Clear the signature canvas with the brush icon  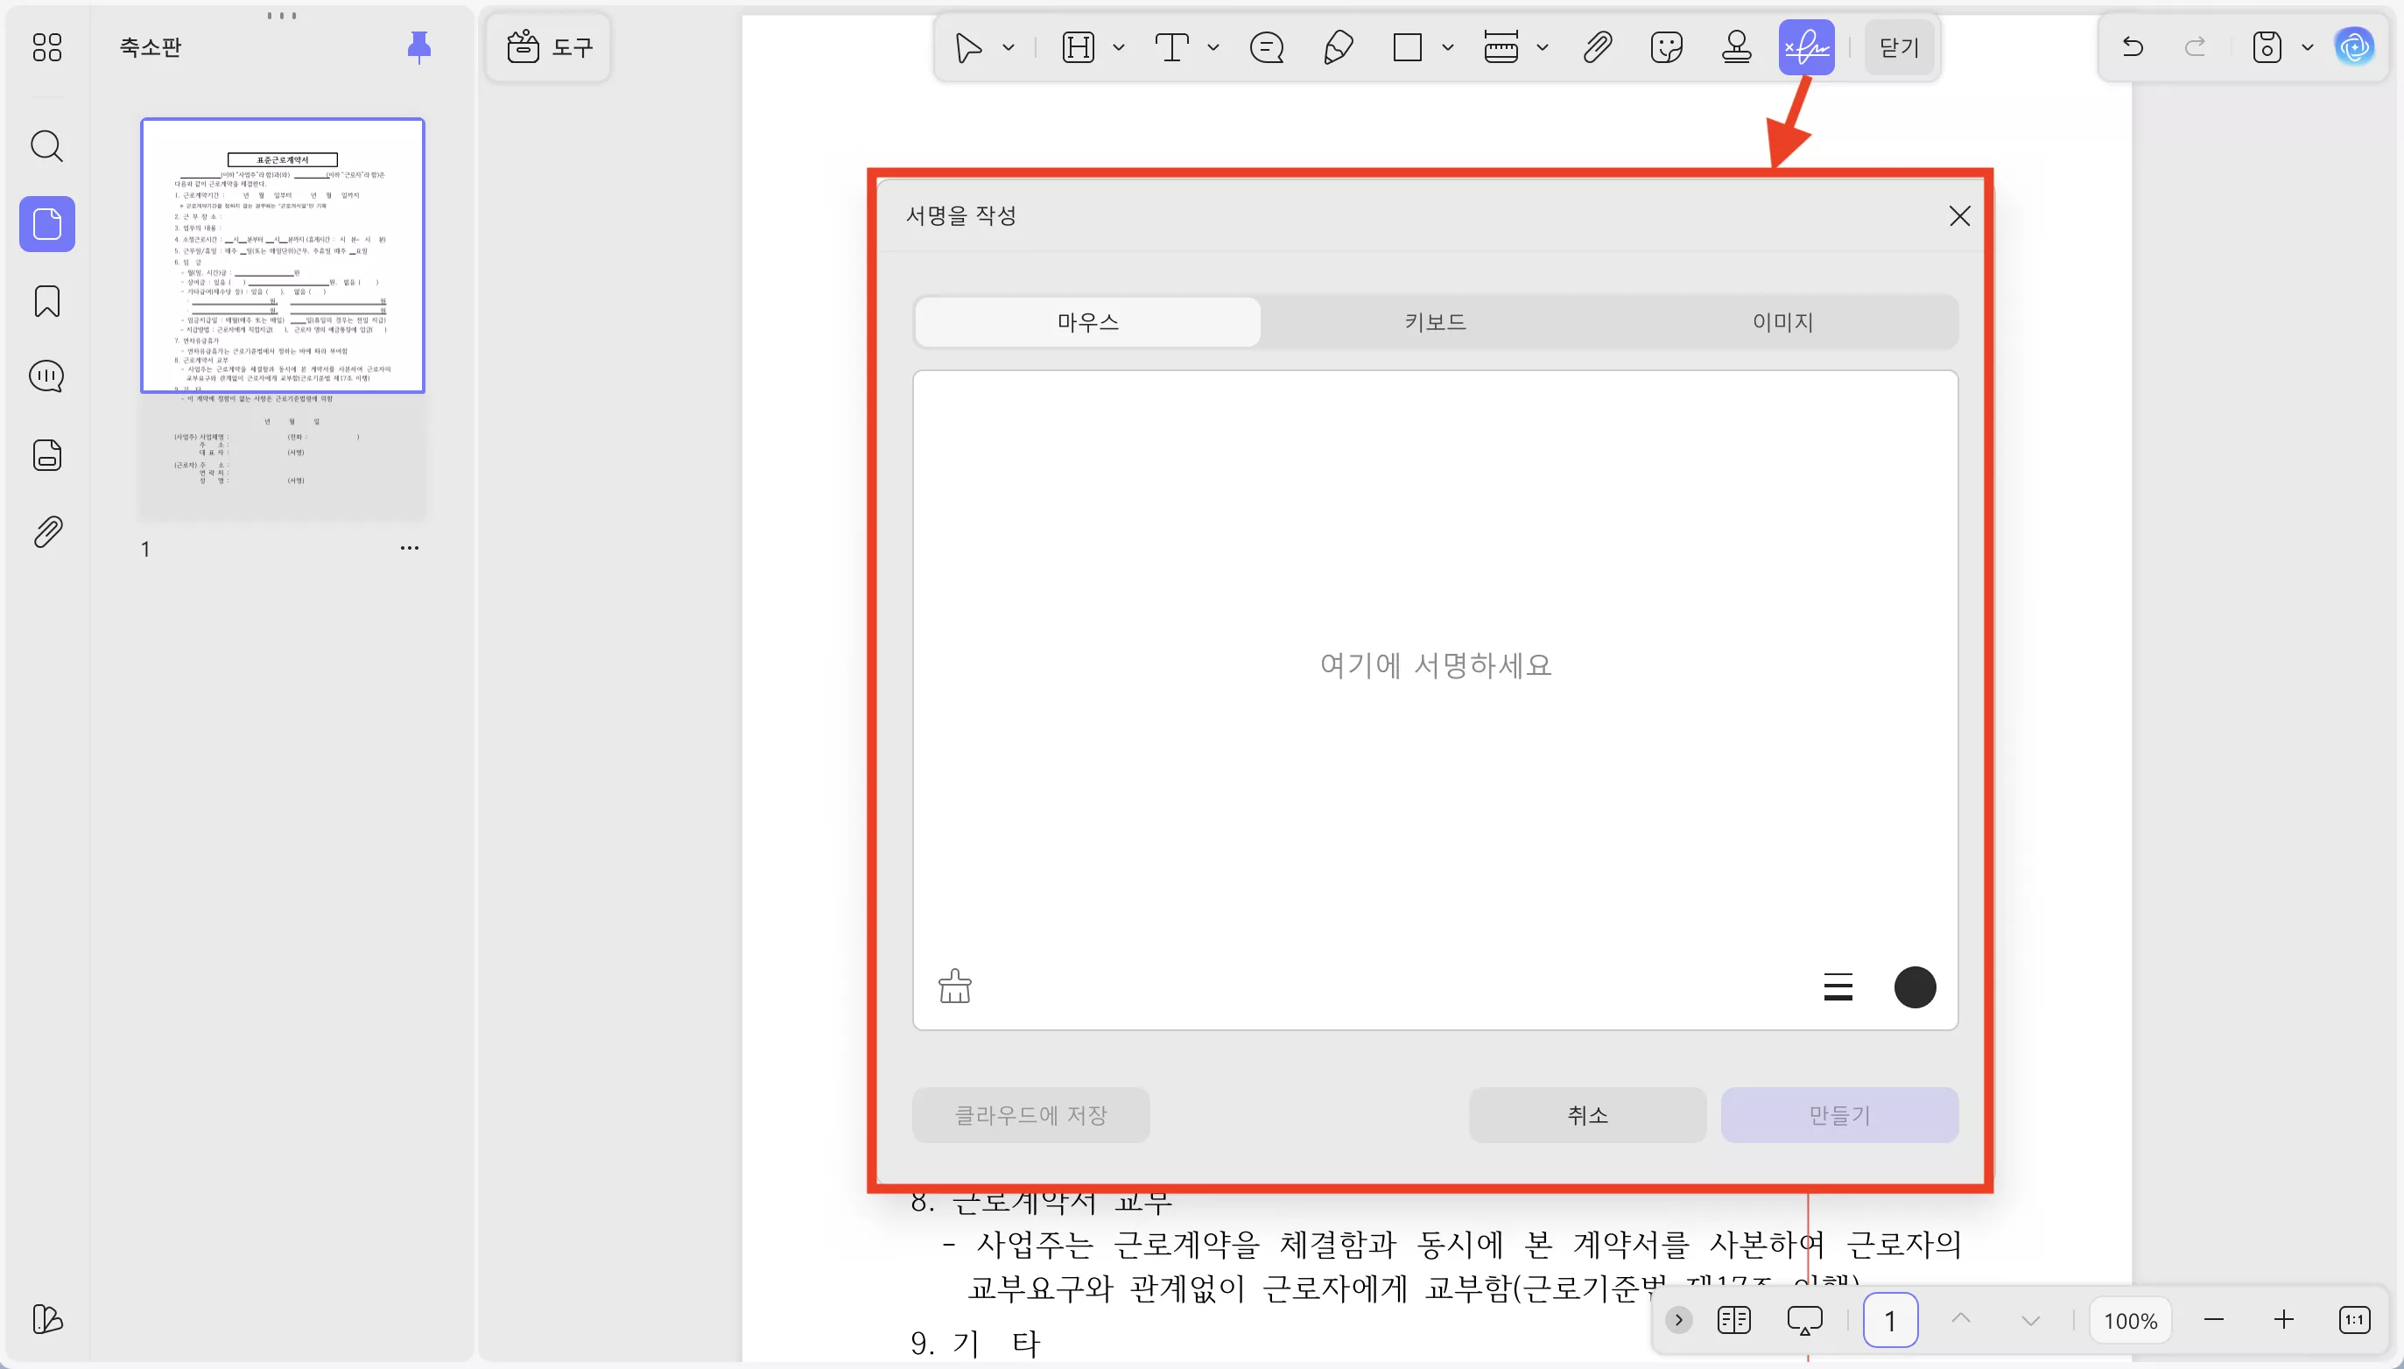point(953,986)
